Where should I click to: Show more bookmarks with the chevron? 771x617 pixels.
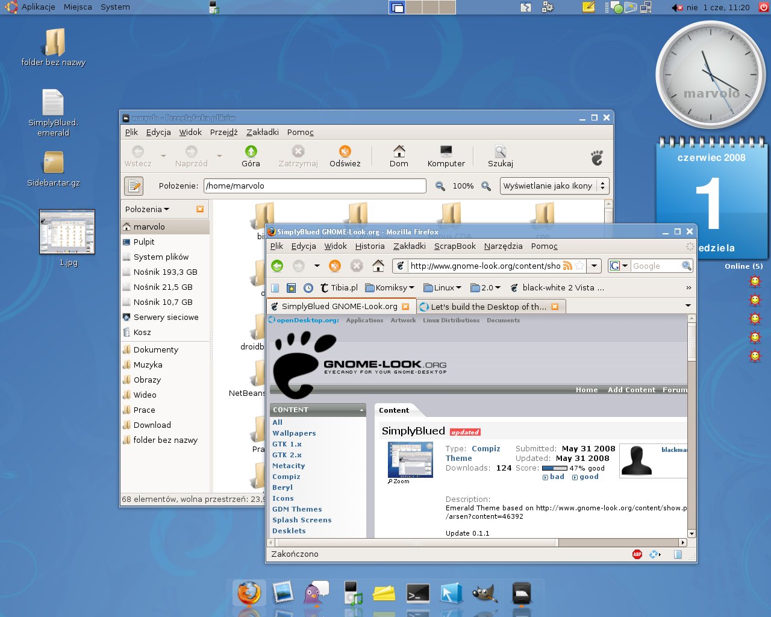pyautogui.click(x=688, y=288)
